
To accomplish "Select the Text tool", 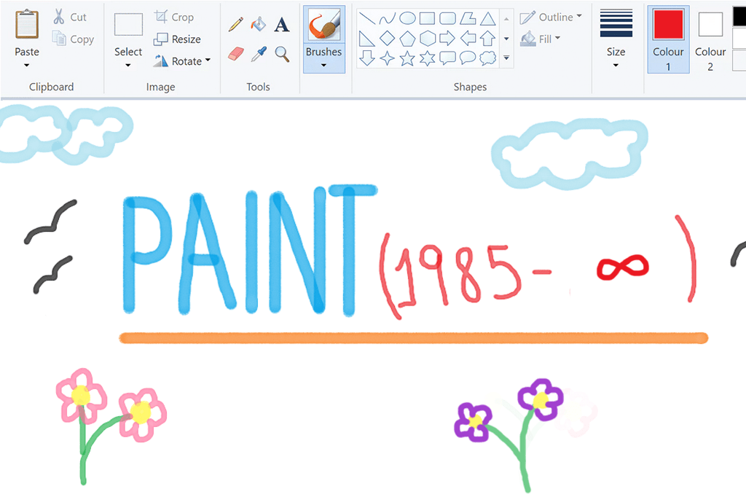I will (282, 24).
